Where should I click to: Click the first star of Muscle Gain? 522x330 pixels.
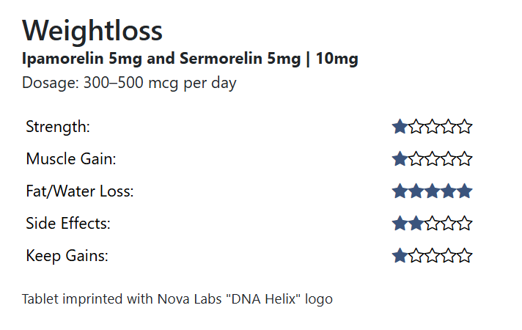[400, 159]
